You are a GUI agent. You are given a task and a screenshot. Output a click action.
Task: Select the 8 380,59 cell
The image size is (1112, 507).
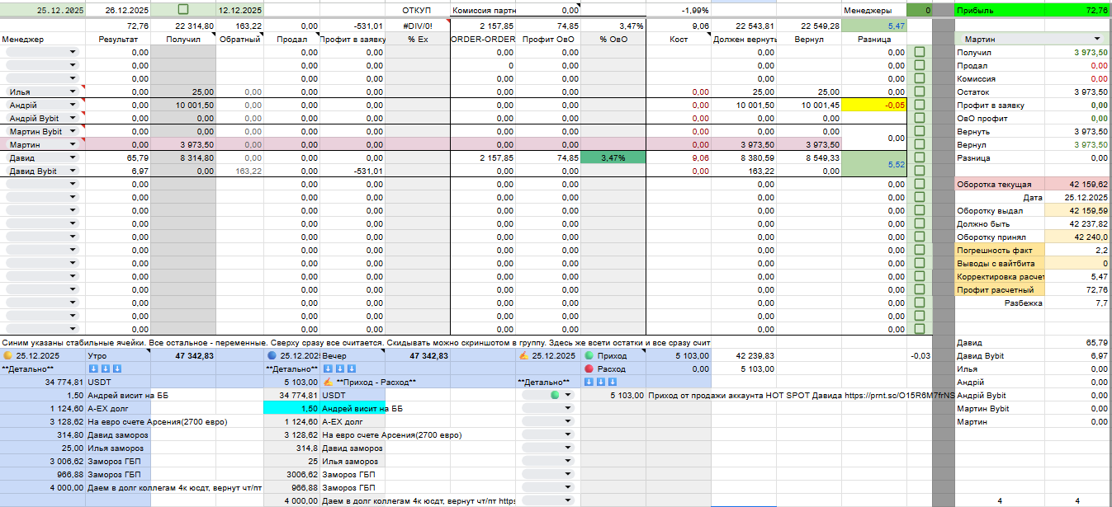point(744,157)
